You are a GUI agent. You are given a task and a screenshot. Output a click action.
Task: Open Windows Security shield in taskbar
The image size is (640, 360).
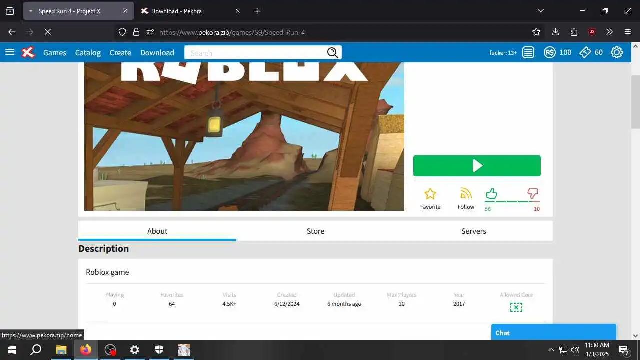click(159, 350)
